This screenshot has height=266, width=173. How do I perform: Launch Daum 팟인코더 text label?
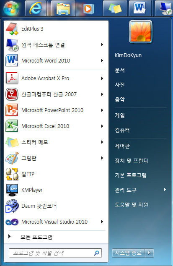[39, 206]
